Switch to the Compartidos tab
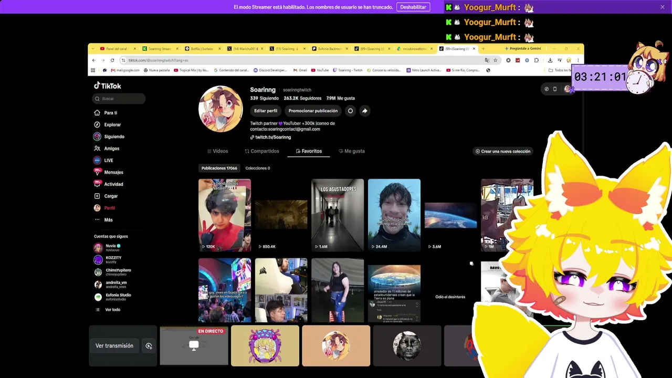 (x=262, y=151)
